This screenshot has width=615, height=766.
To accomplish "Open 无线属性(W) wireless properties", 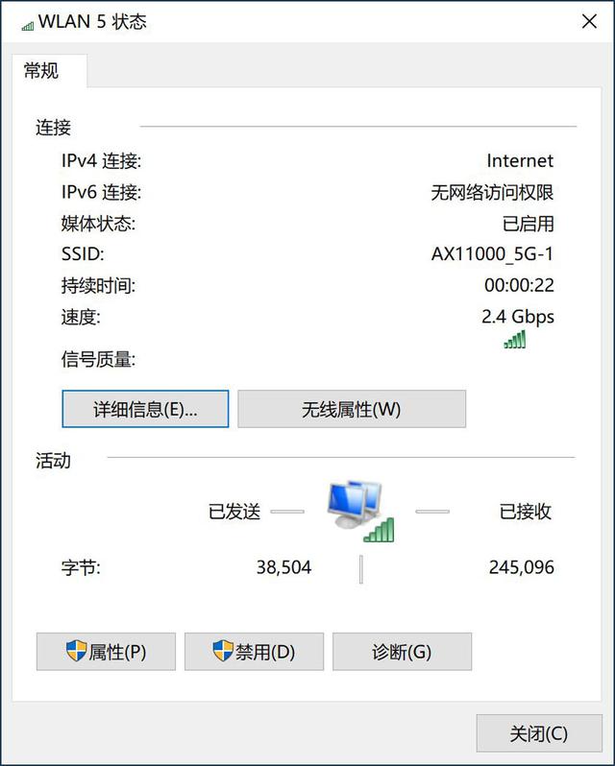I will (352, 409).
